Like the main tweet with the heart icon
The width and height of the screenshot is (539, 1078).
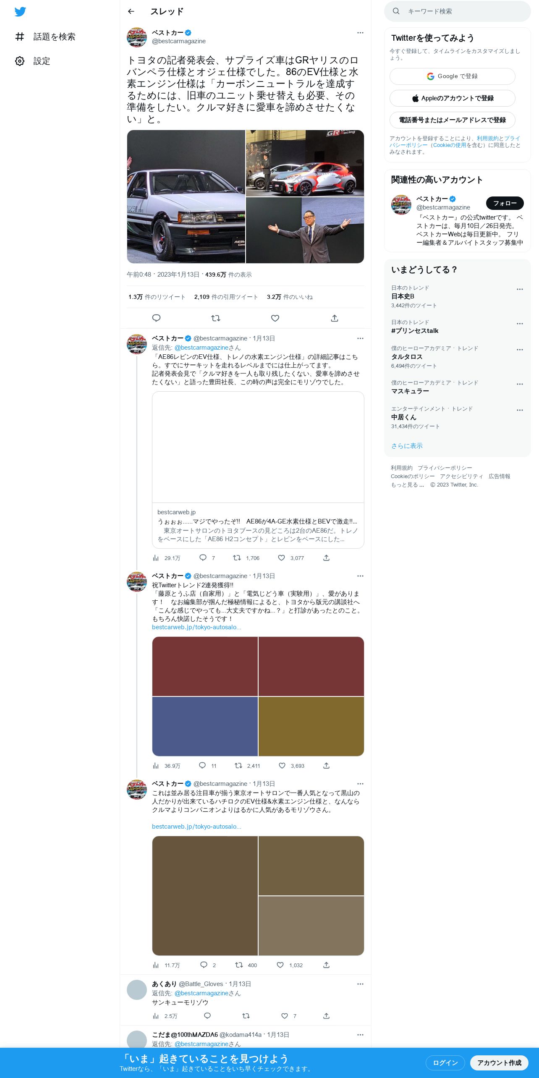click(x=275, y=318)
